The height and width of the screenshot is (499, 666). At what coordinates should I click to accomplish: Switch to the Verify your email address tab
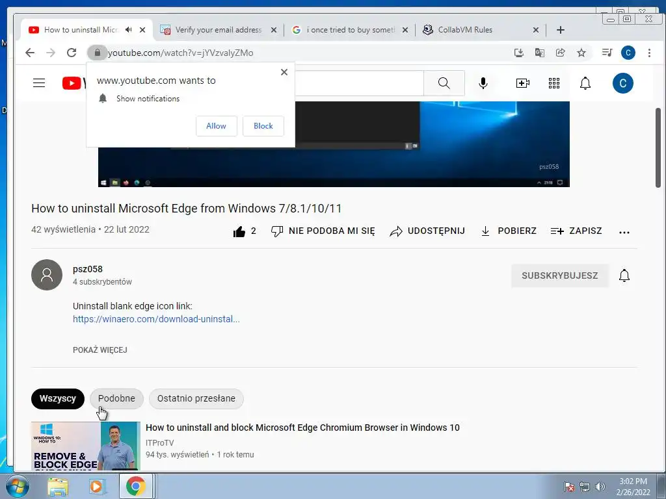(218, 30)
